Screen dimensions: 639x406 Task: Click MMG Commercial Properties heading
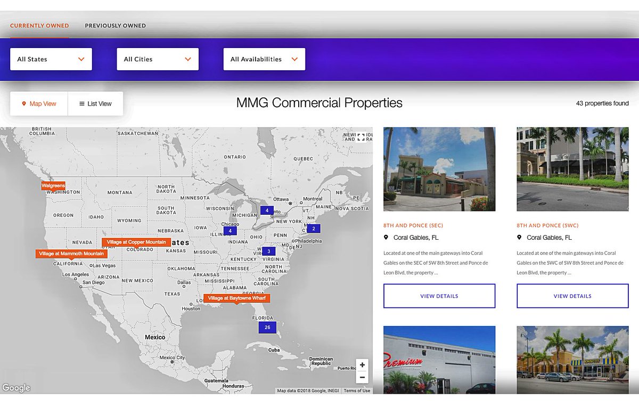click(x=319, y=103)
